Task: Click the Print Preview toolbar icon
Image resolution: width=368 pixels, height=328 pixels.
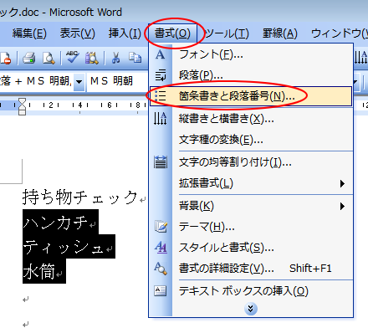Action: [x=49, y=58]
